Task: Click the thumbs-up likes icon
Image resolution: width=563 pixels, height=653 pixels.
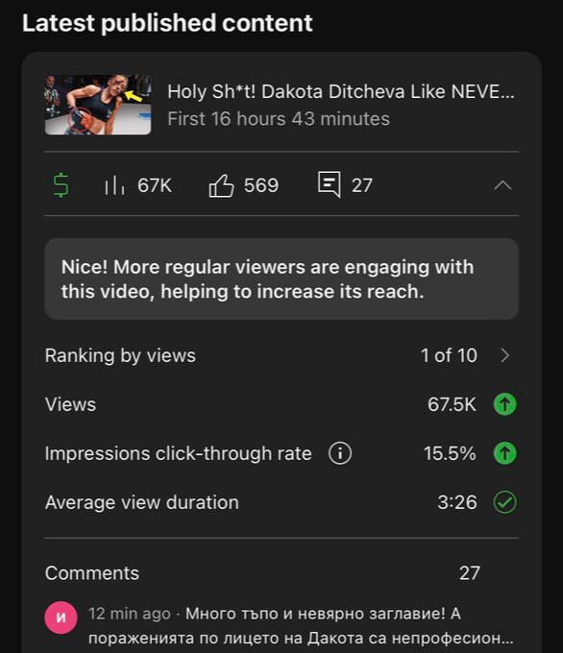Action: pyautogui.click(x=221, y=185)
